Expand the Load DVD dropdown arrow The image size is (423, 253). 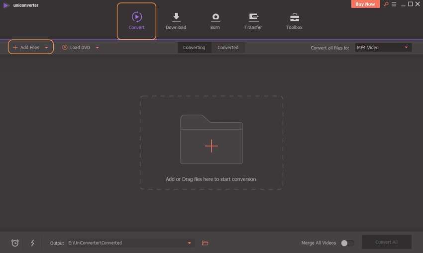[x=98, y=48]
